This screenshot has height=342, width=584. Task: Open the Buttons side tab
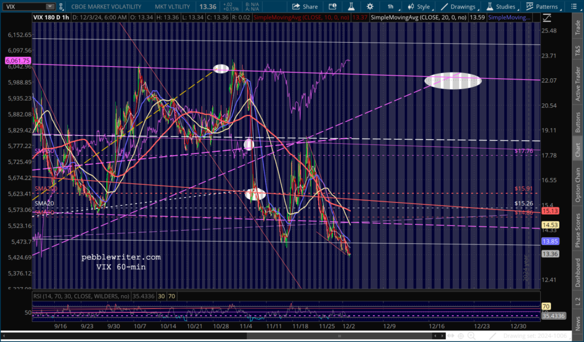pyautogui.click(x=578, y=122)
